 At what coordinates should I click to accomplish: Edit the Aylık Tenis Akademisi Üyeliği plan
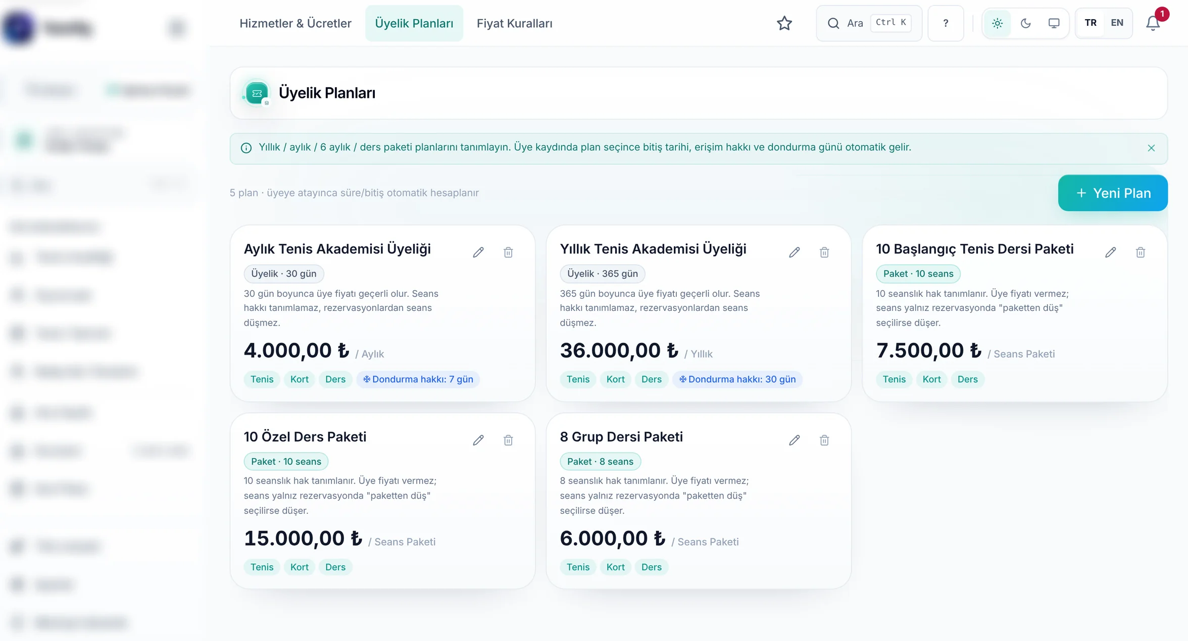(x=478, y=252)
